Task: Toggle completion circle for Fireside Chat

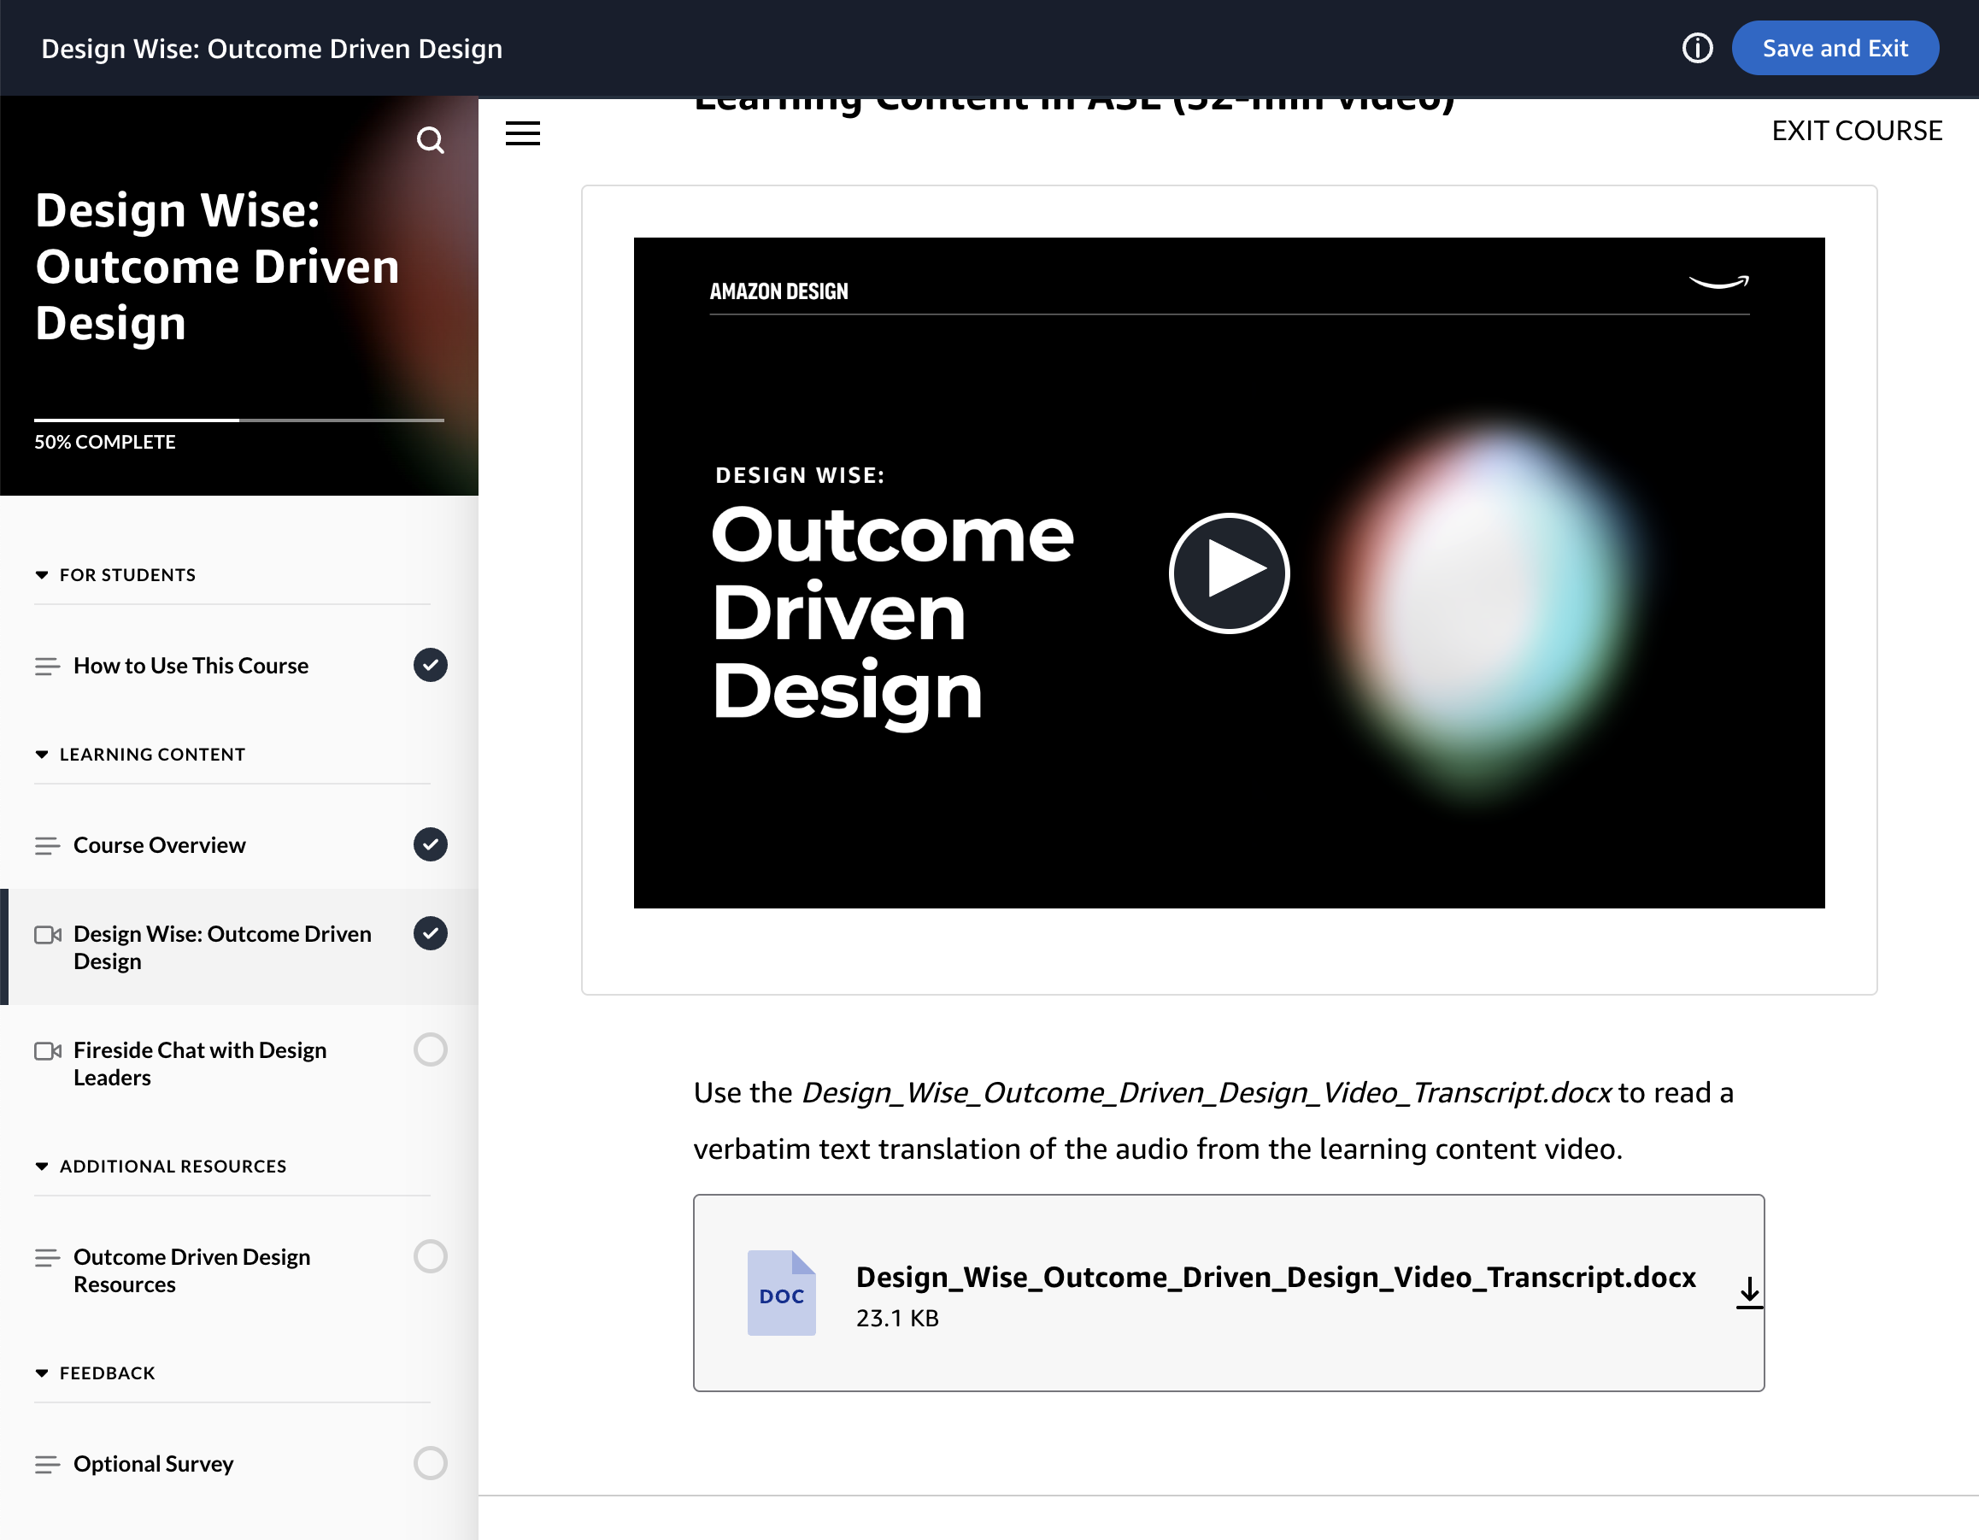Action: (431, 1049)
